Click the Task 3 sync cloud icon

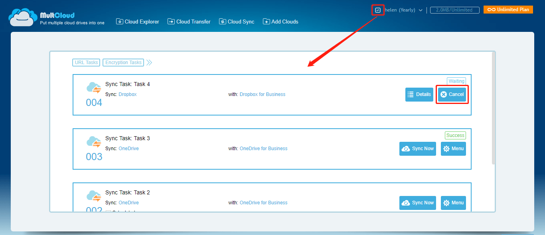94,142
